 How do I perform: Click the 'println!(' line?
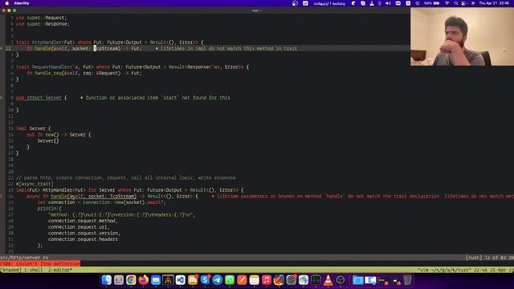point(50,209)
